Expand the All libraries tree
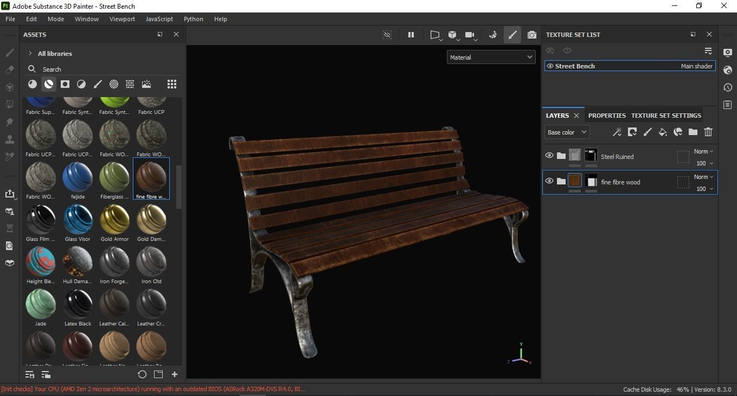Viewport: 737px width, 396px height. click(x=30, y=53)
